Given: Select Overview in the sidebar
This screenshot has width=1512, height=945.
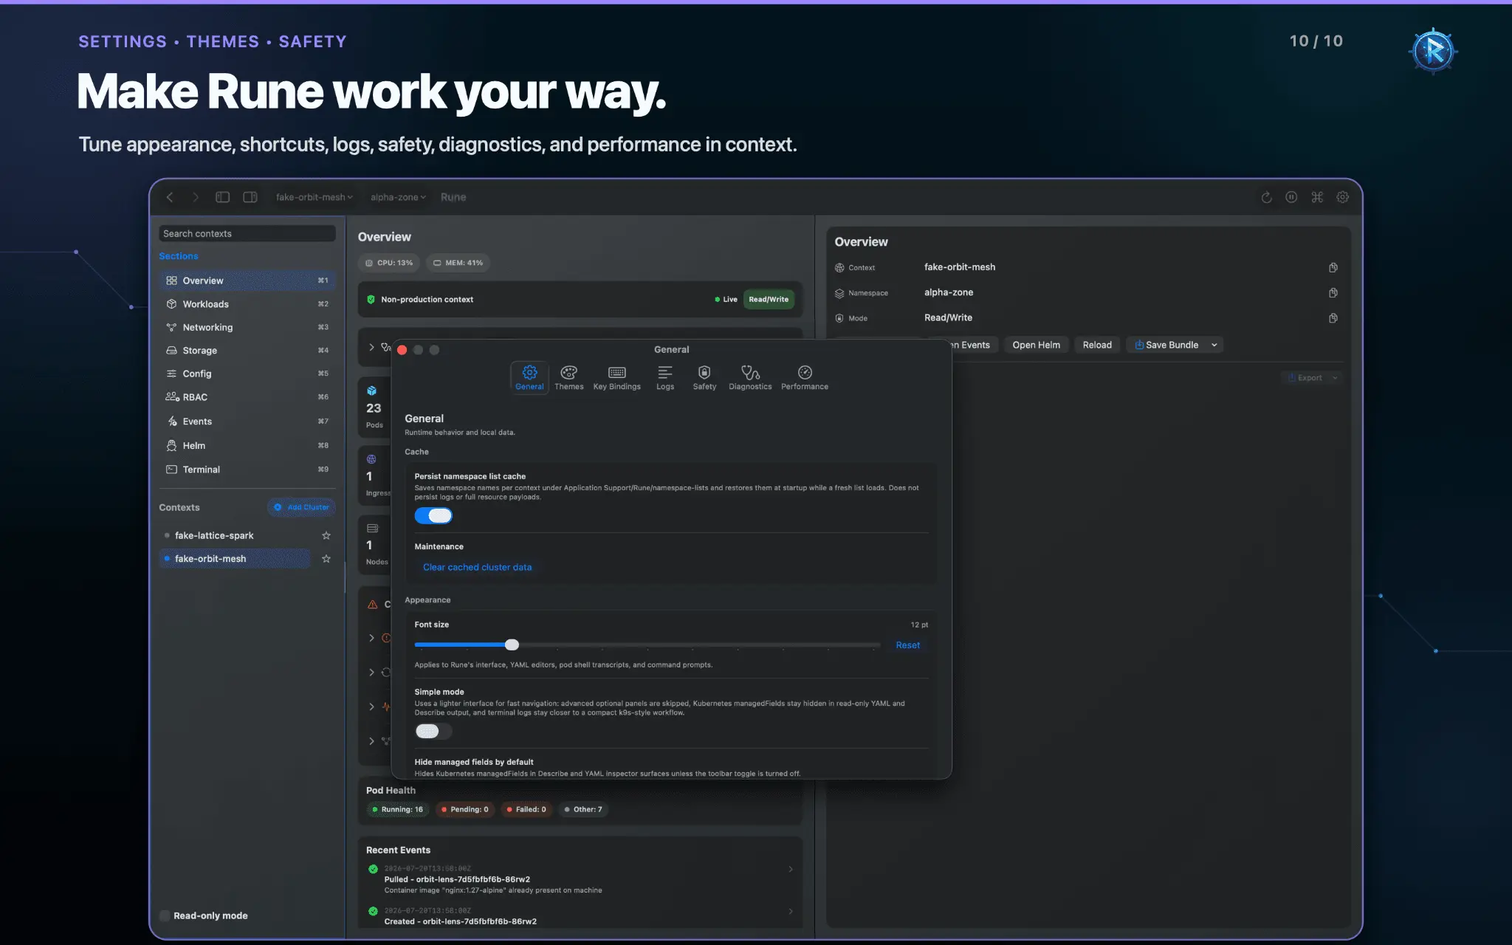Looking at the screenshot, I should pyautogui.click(x=247, y=281).
